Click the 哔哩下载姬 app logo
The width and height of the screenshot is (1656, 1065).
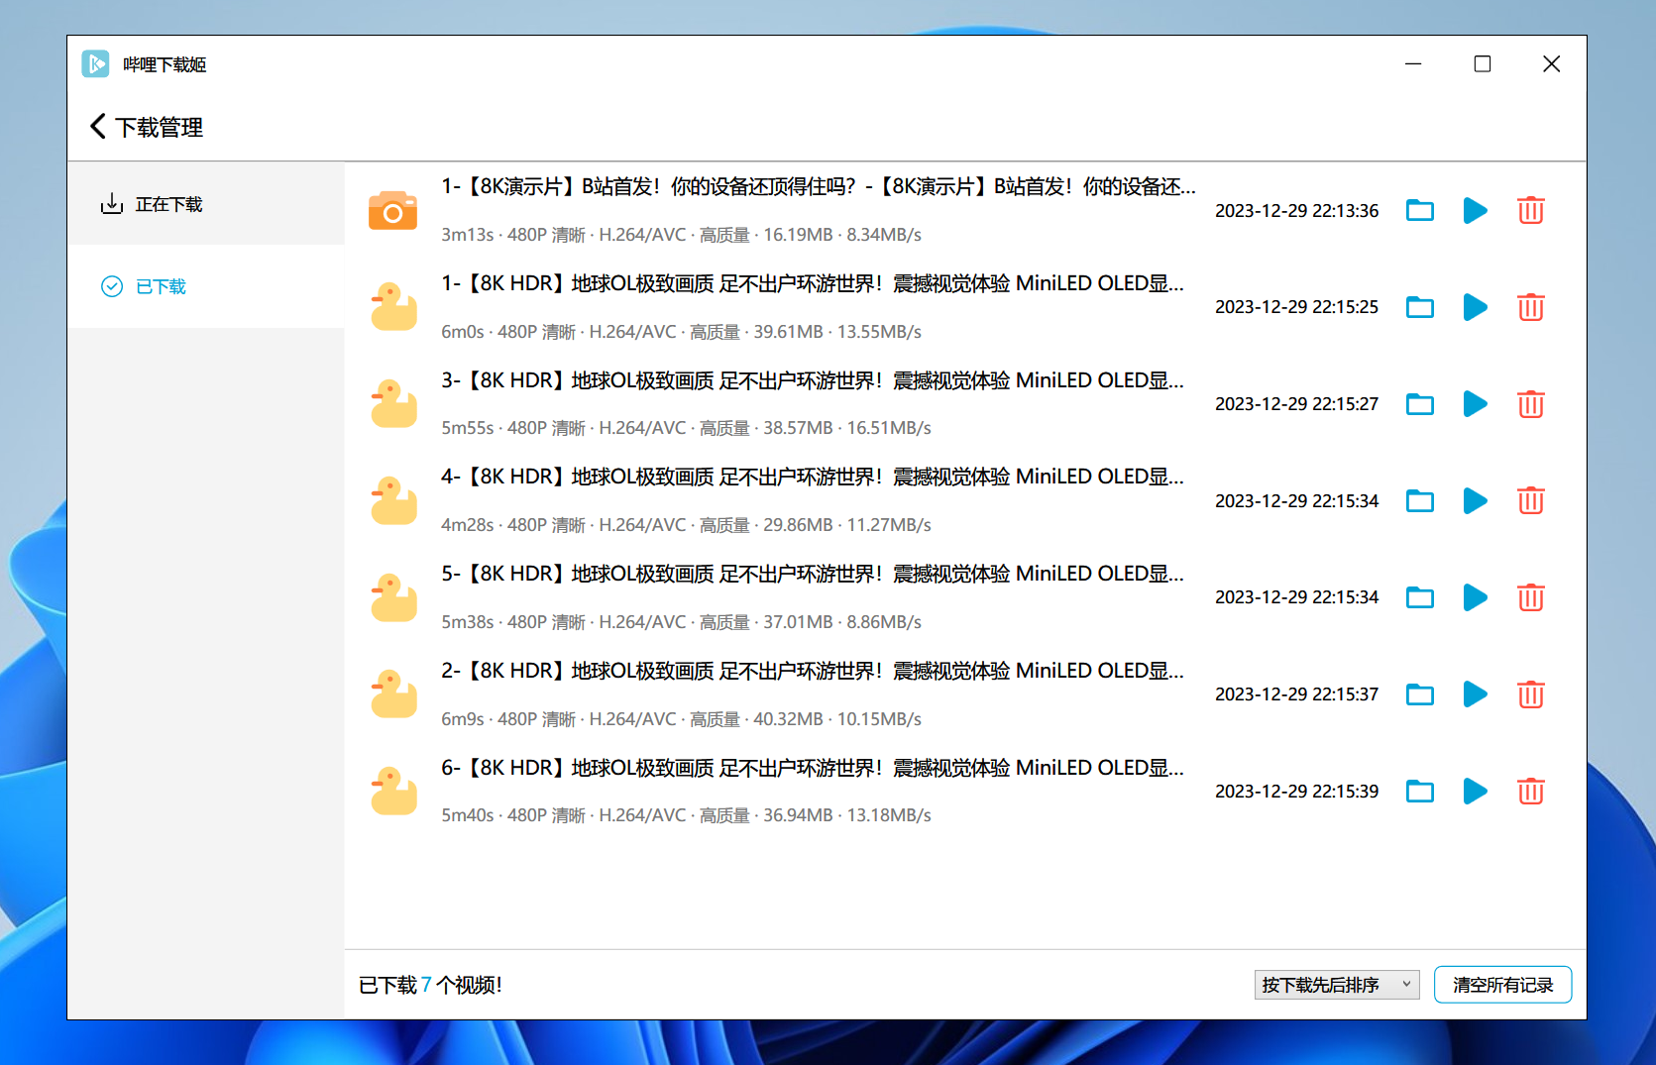(x=95, y=64)
